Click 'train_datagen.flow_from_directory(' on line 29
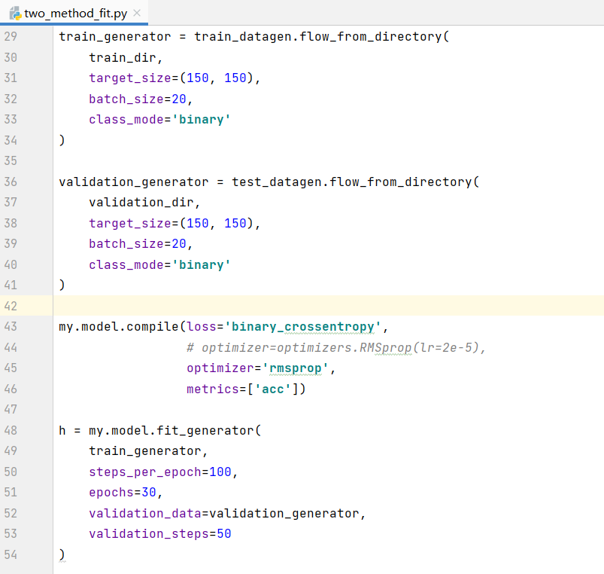This screenshot has height=574, width=604. point(322,37)
